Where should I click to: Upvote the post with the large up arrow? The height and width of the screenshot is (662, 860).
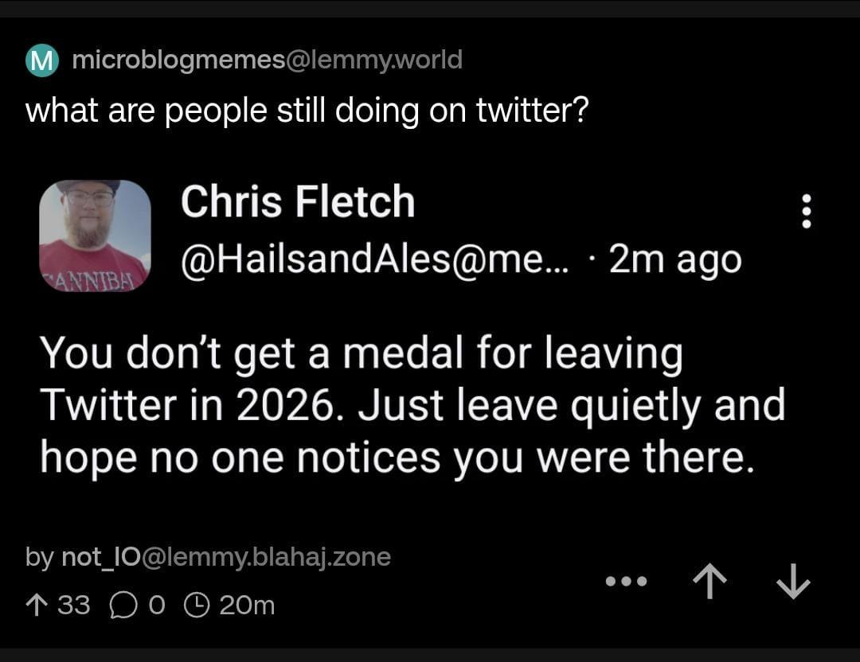(709, 583)
